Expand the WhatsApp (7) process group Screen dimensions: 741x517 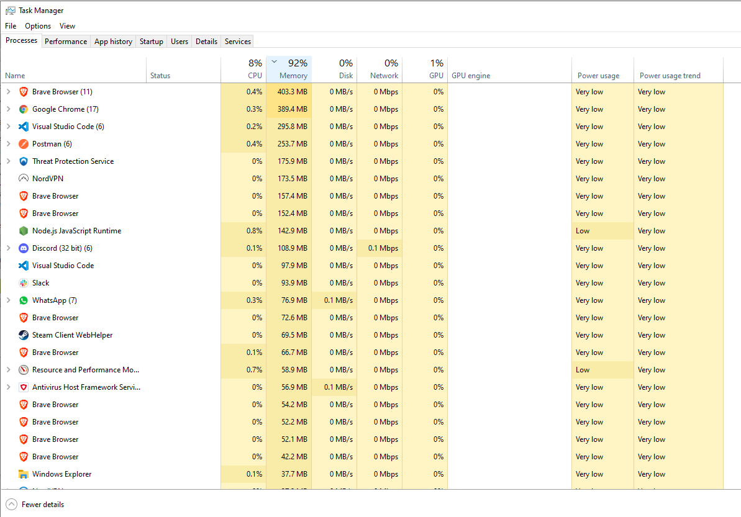(9, 300)
